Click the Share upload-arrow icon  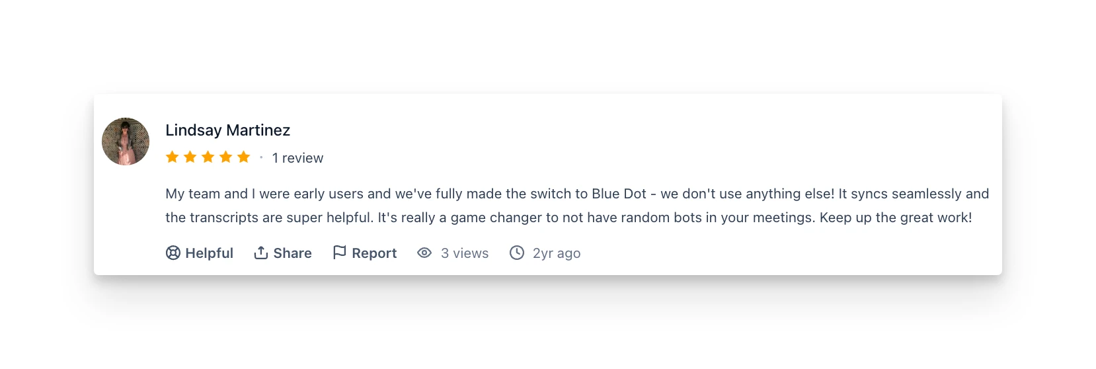261,253
